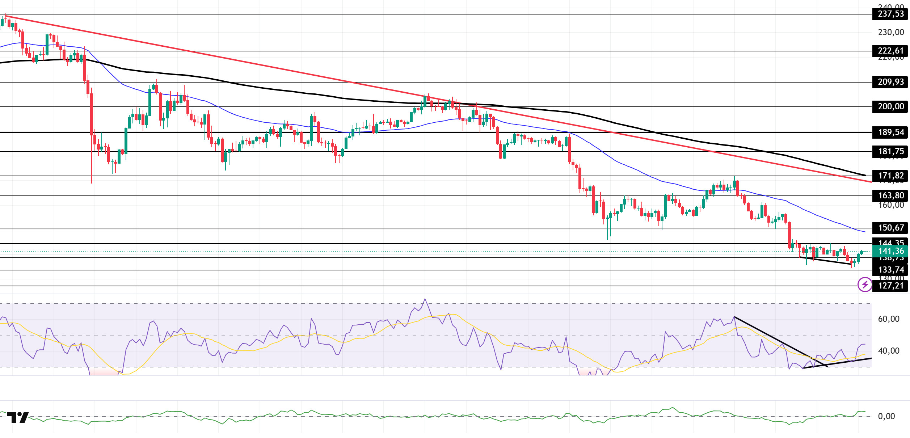
Task: Click the 181,75 price level label
Action: [890, 152]
